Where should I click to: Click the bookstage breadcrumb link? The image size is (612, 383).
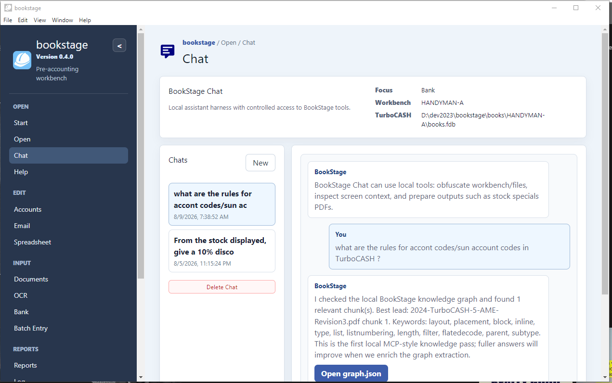[x=199, y=42]
